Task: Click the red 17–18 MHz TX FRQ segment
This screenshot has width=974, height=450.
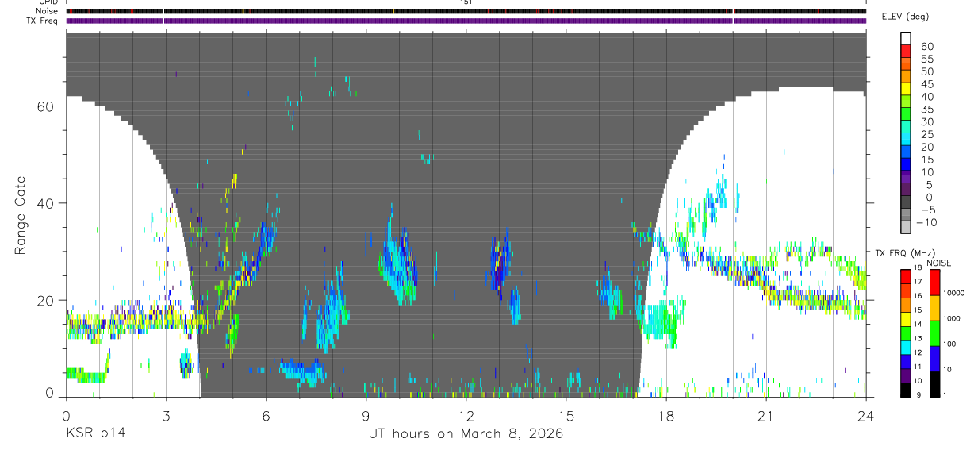Action: (x=906, y=275)
